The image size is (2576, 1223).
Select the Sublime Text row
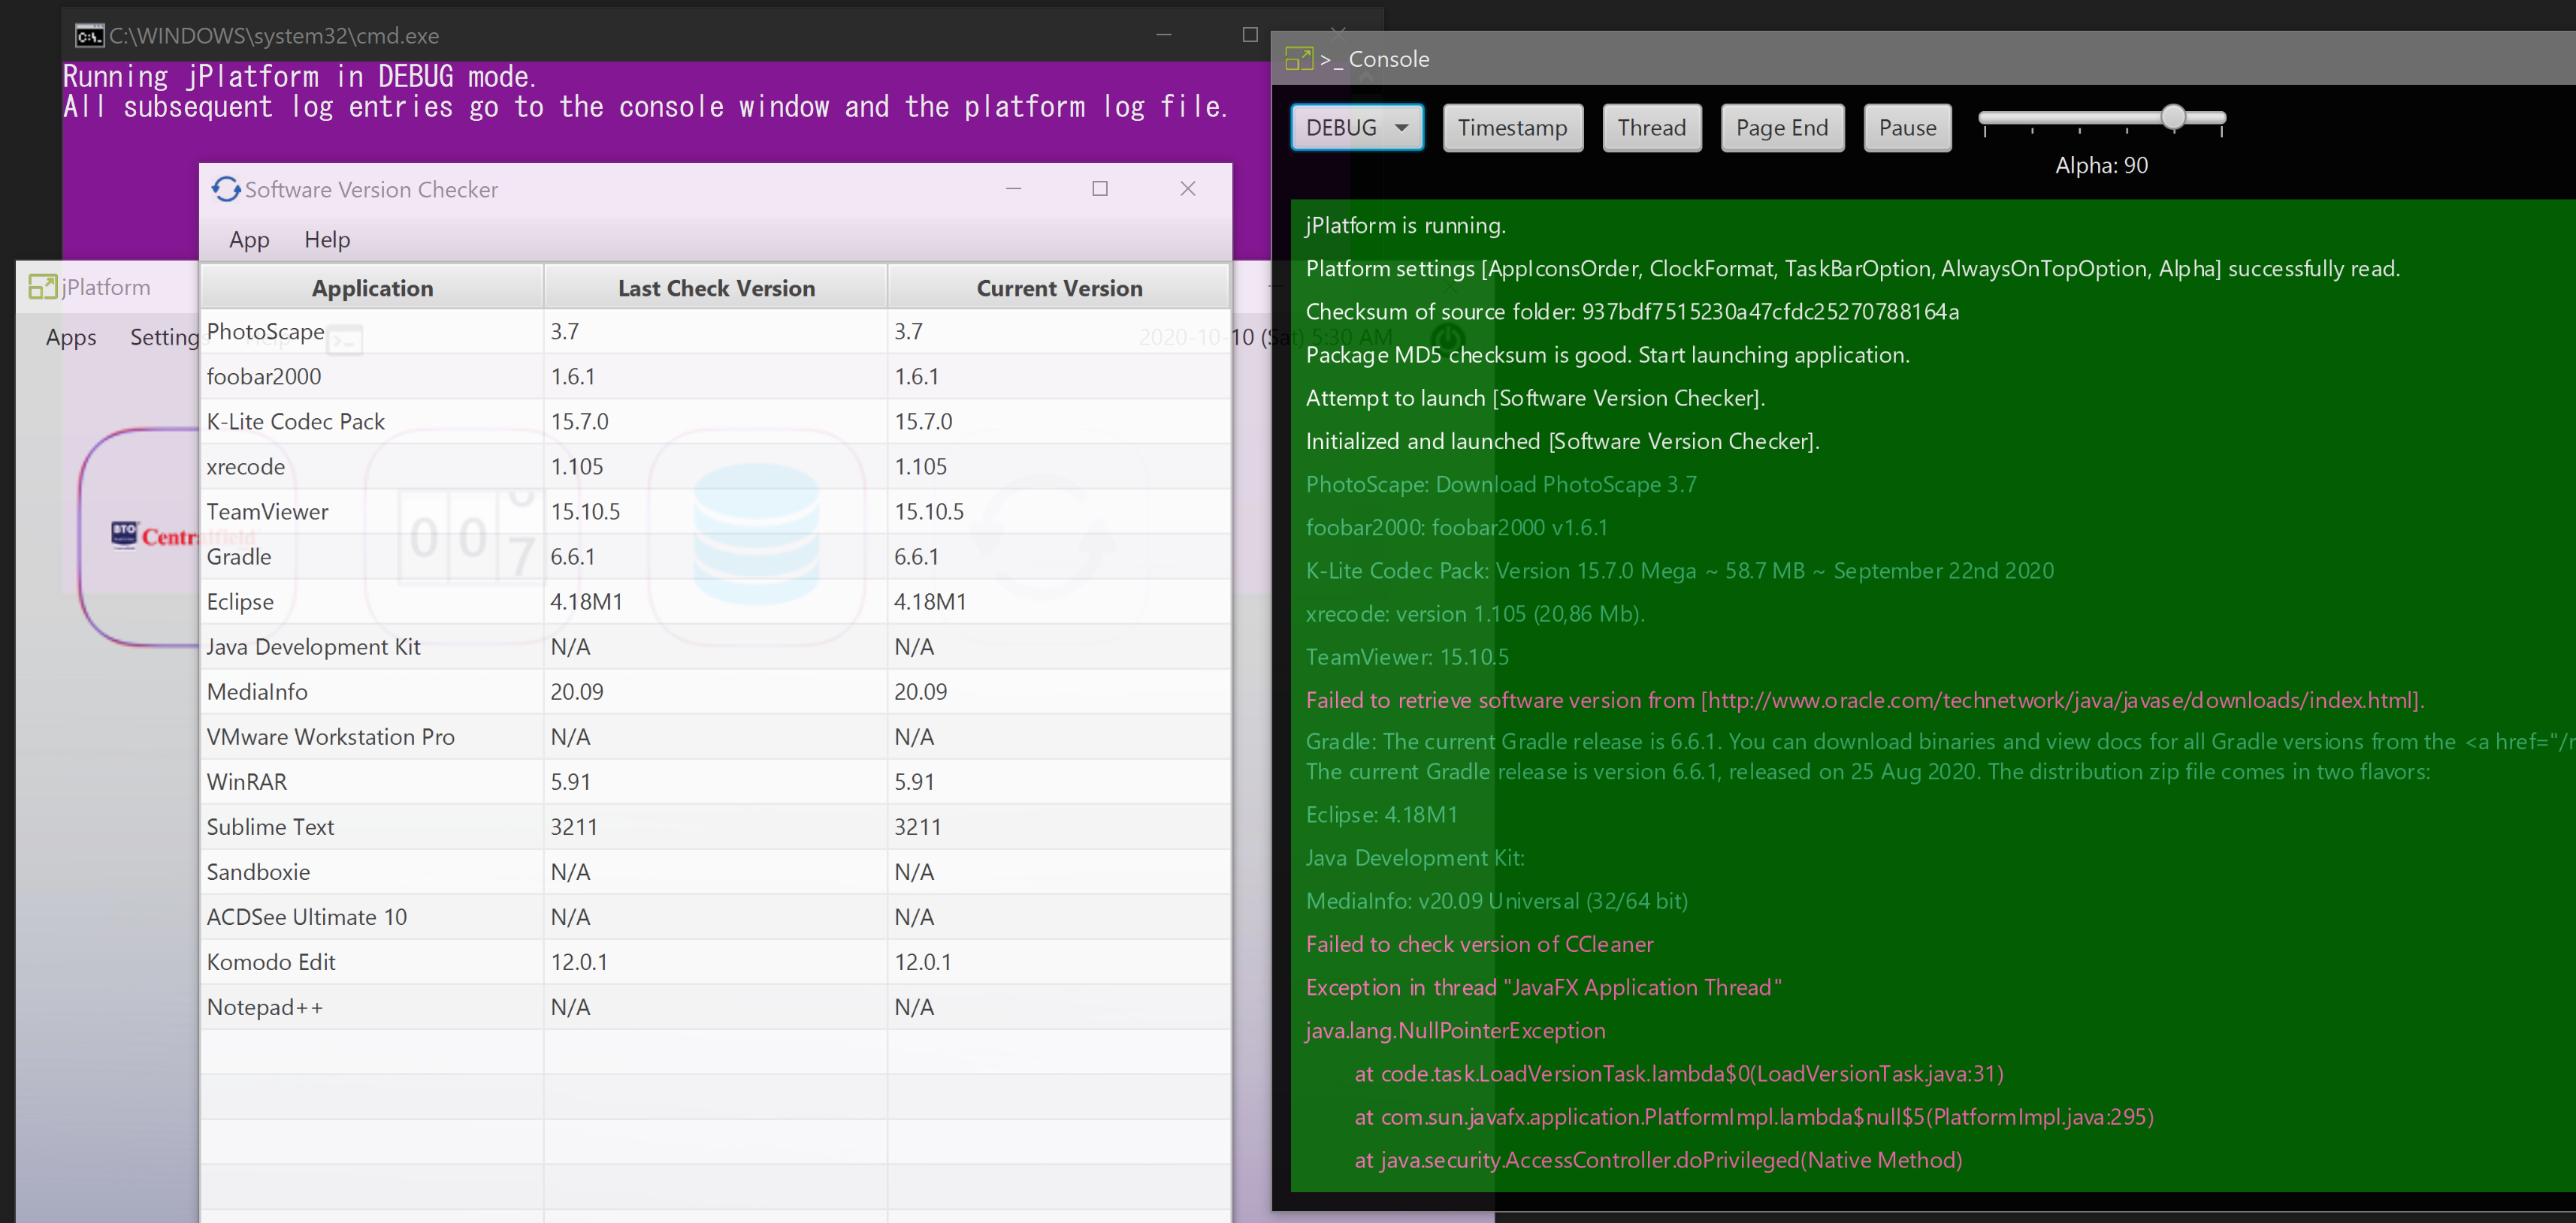(x=715, y=827)
